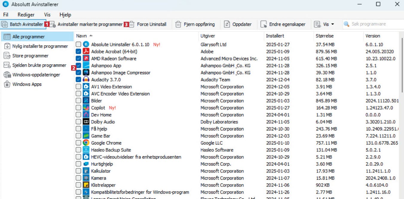Select Windows-oppdateringer category
Screen dimensions: 404x199
coord(37,75)
